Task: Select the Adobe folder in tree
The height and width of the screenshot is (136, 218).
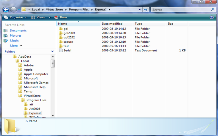Action: coord(29,65)
